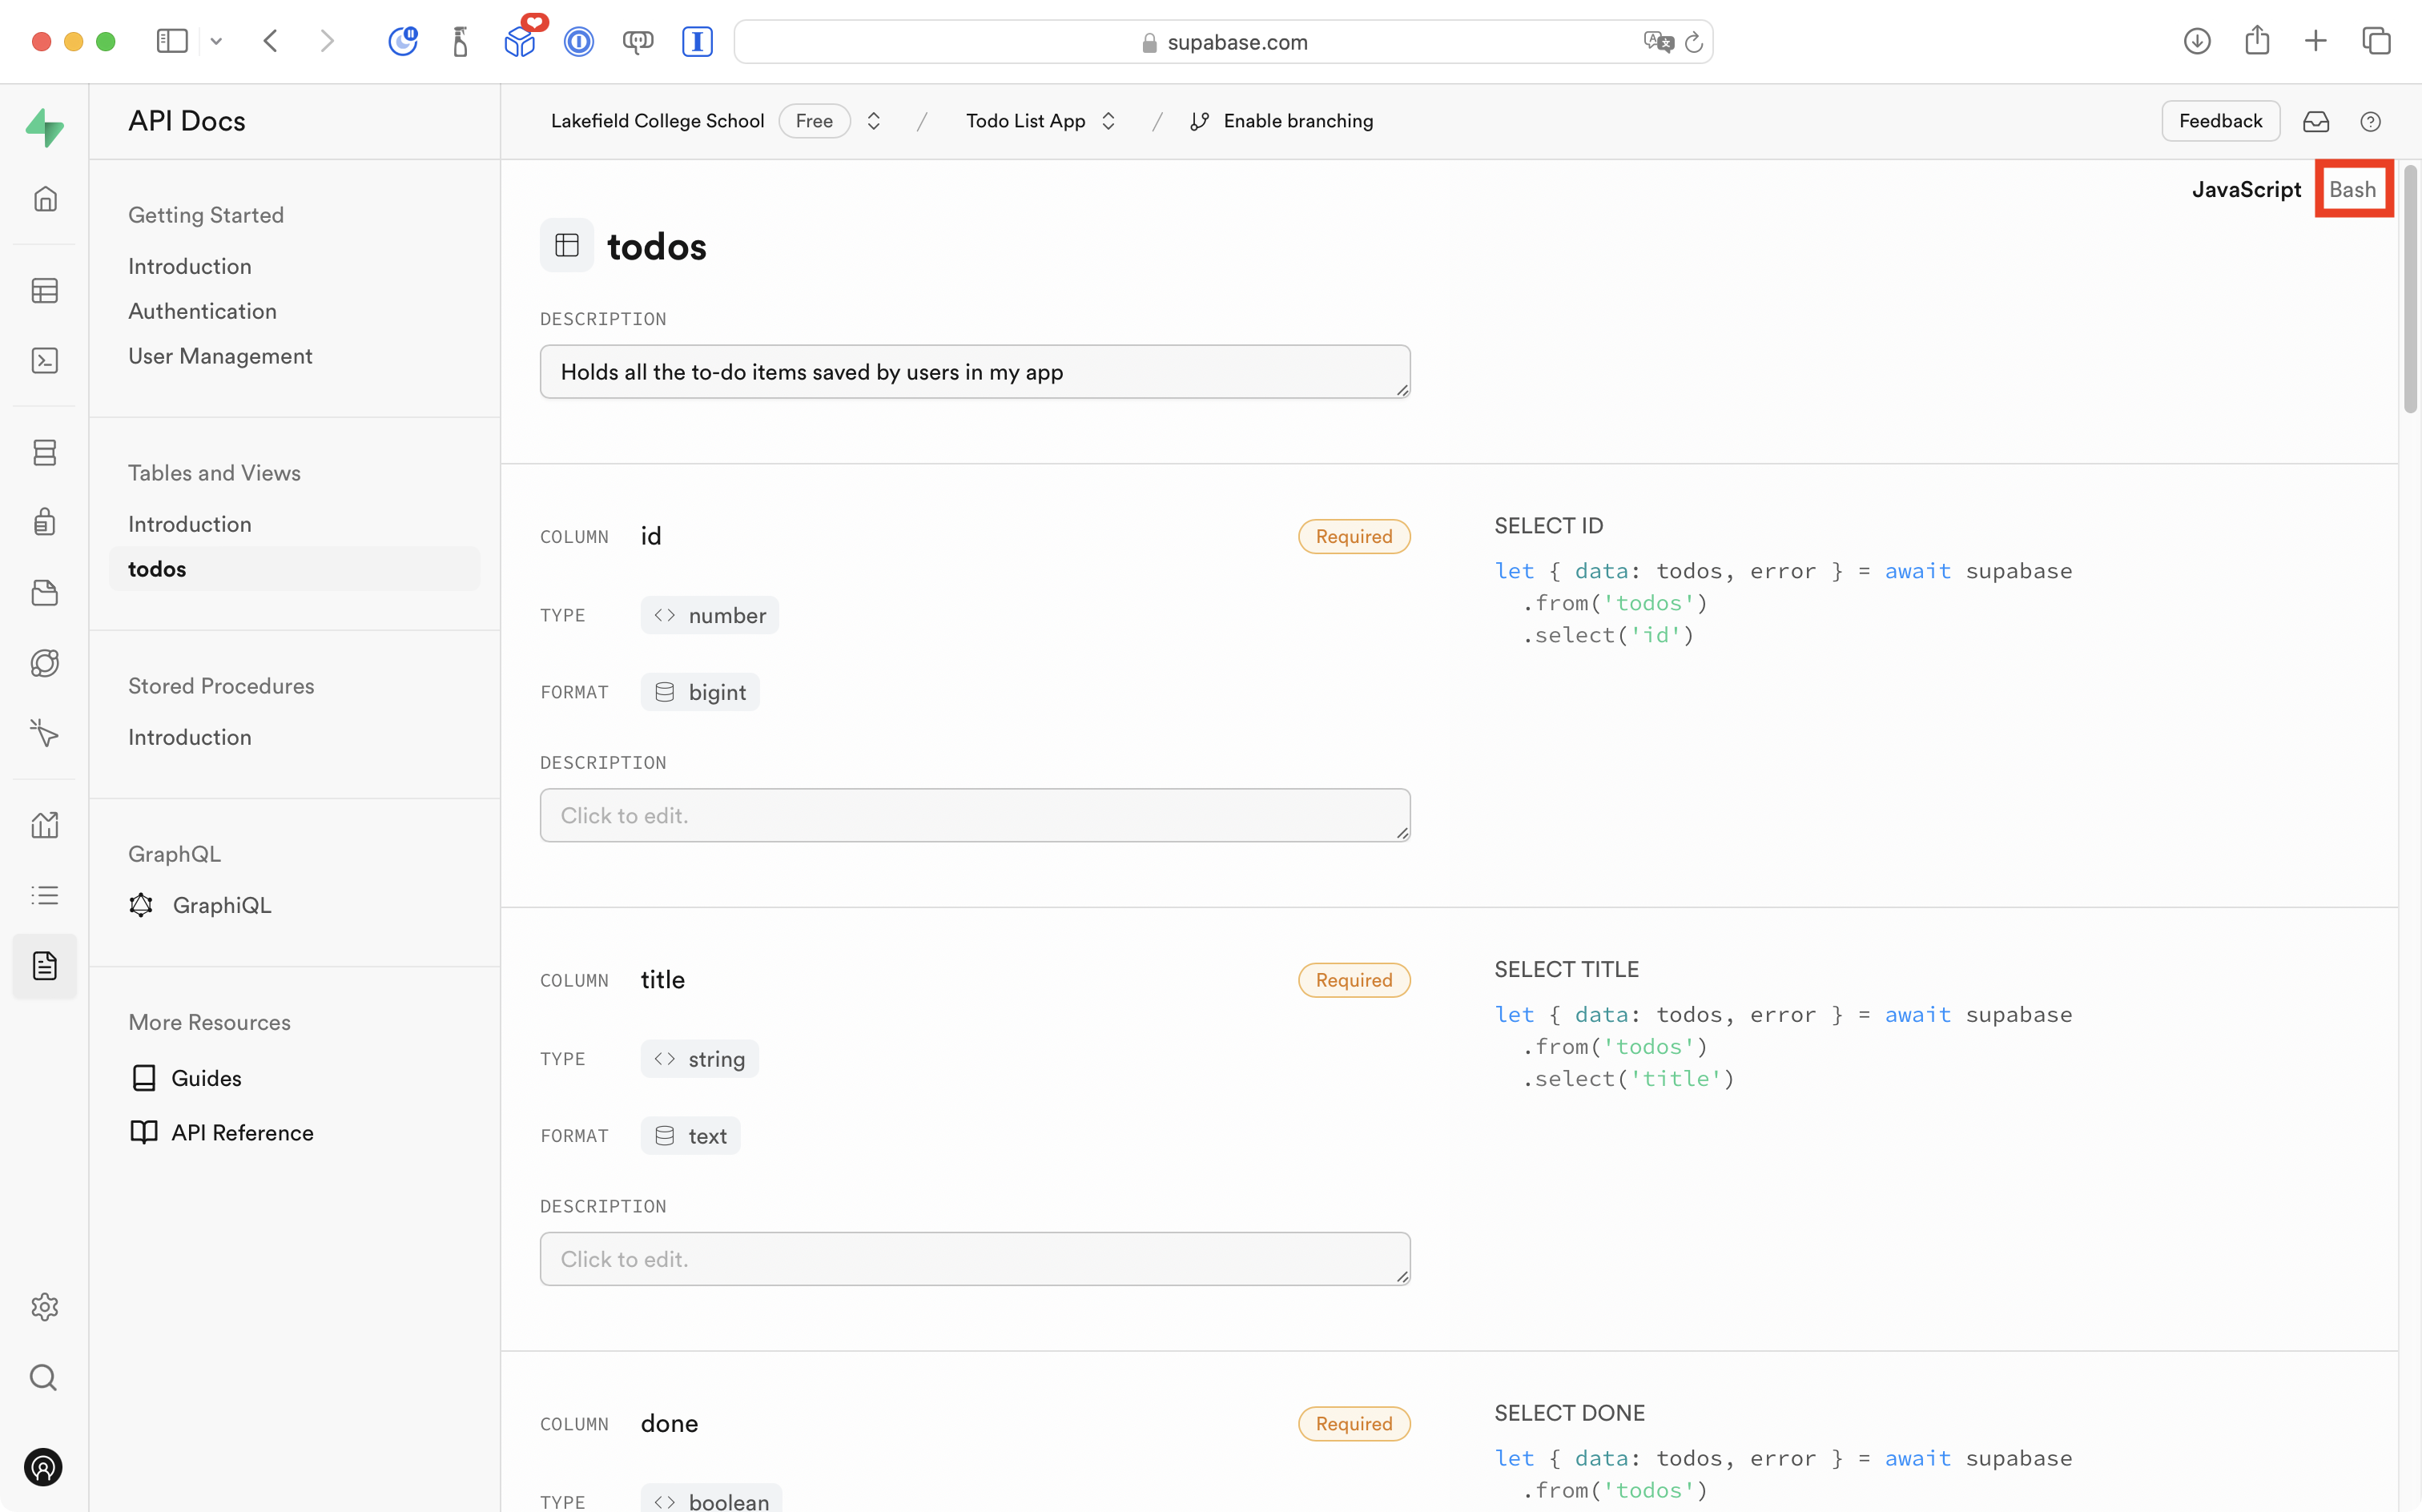Image resolution: width=2422 pixels, height=1512 pixels.
Task: Open the API Reference link
Action: click(x=242, y=1133)
